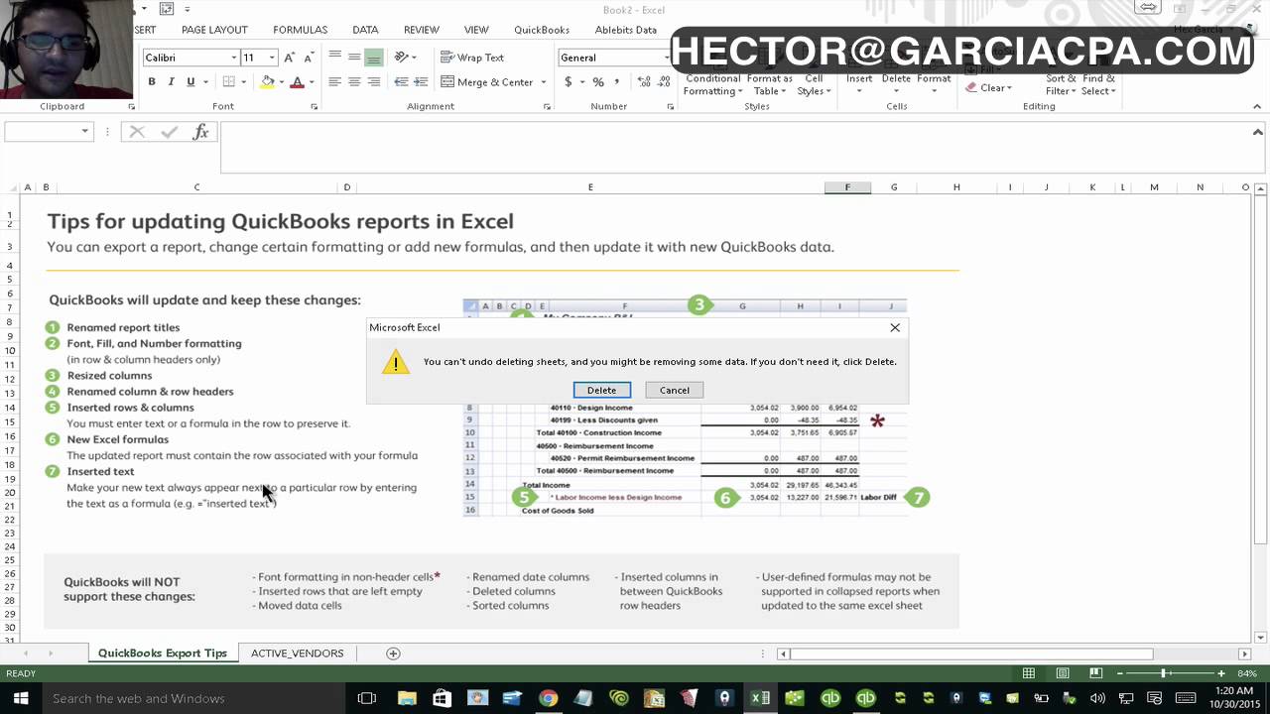1270x714 pixels.
Task: Open Conditional Formatting dropdown
Action: pos(712,85)
